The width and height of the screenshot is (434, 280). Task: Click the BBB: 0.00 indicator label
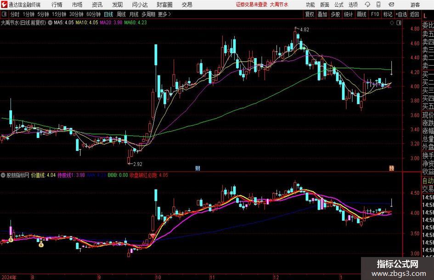(118, 175)
